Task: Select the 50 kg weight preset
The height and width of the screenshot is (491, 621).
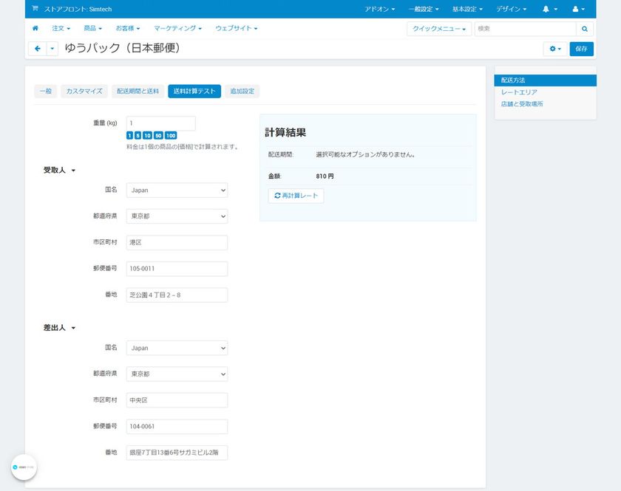Action: point(159,136)
